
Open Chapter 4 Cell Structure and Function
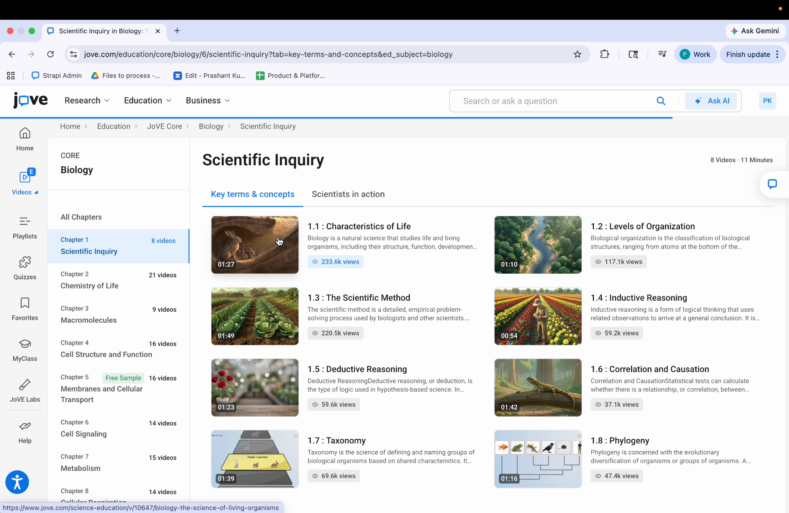coord(118,349)
